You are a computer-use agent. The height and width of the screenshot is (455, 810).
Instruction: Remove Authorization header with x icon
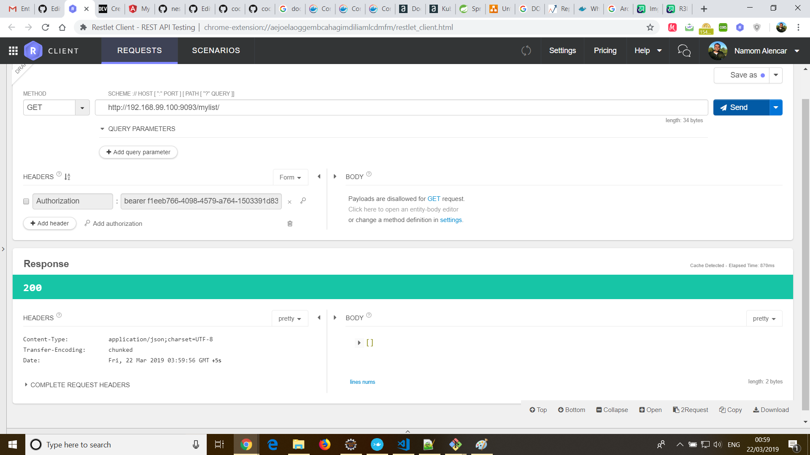[289, 202]
